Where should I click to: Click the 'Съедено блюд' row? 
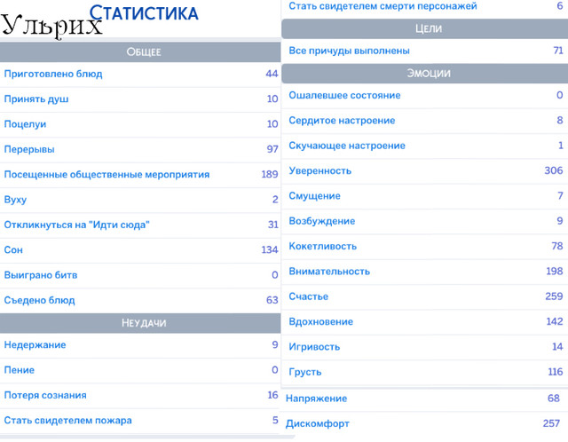tap(140, 300)
